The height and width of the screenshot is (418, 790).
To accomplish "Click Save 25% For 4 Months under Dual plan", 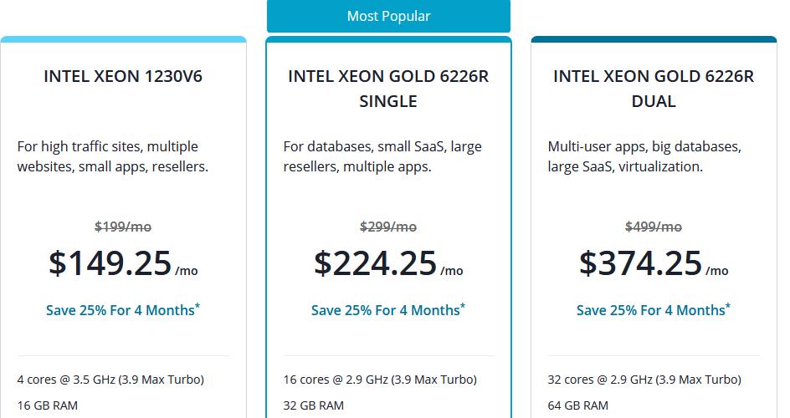I will coord(654,310).
